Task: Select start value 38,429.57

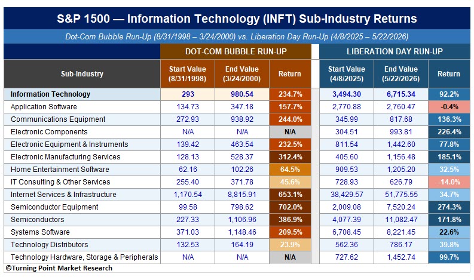Action: (x=347, y=195)
